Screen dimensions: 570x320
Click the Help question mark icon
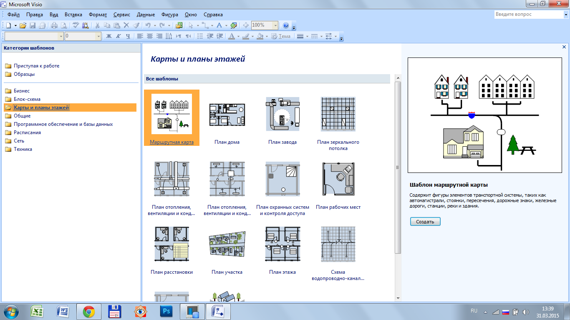286,25
